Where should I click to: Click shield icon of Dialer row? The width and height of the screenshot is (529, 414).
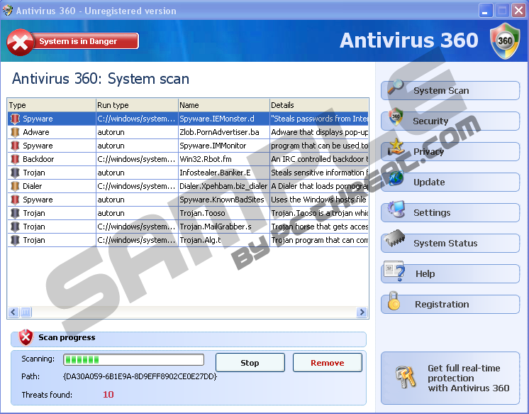point(15,186)
